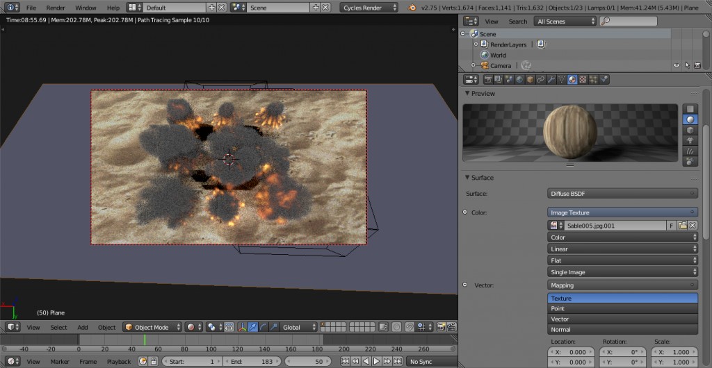712x368 pixels.
Task: Toggle snap magnet in viewport header
Action: [x=410, y=327]
